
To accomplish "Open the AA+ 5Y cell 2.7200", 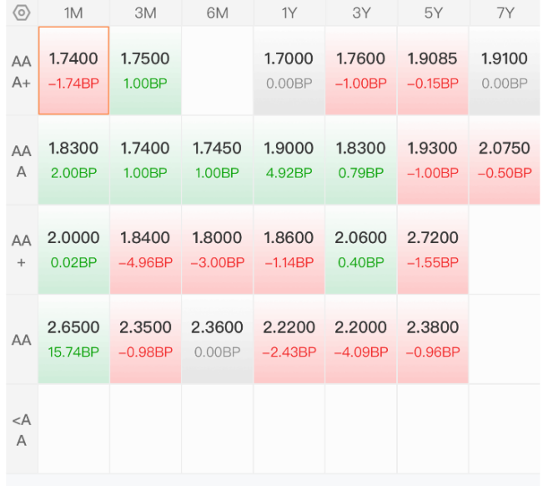I will click(433, 250).
